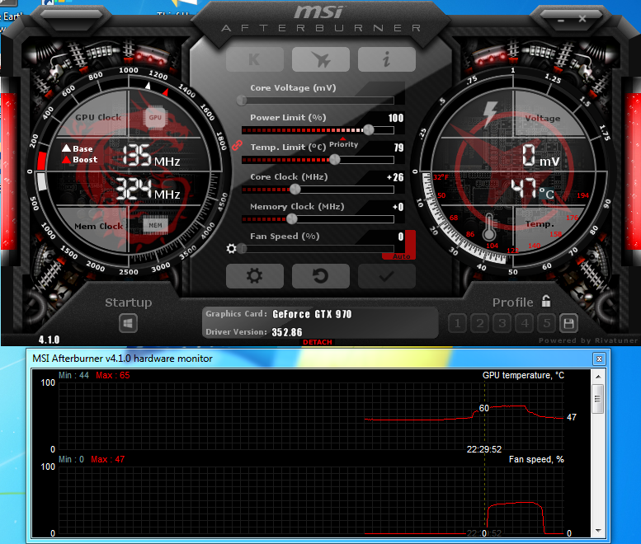The height and width of the screenshot is (544, 641).
Task: Click the airplane logo button
Action: 320,59
